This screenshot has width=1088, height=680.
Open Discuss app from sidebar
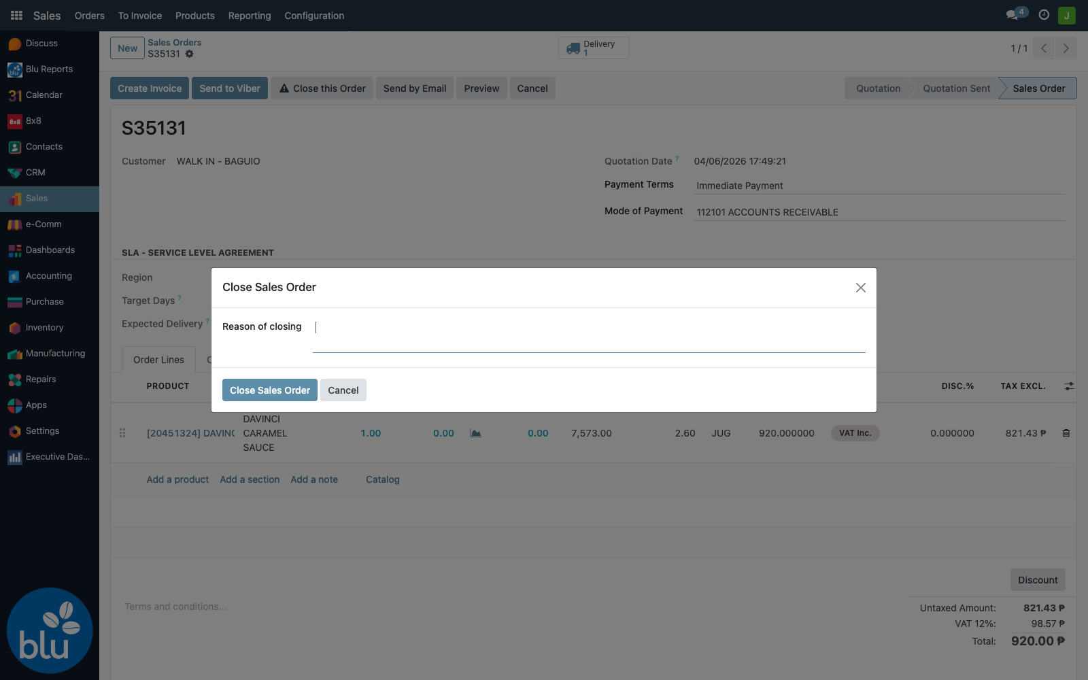50,44
